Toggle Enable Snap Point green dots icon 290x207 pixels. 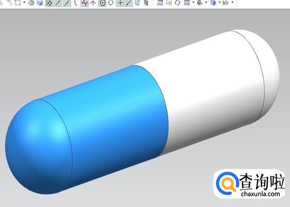49,3
